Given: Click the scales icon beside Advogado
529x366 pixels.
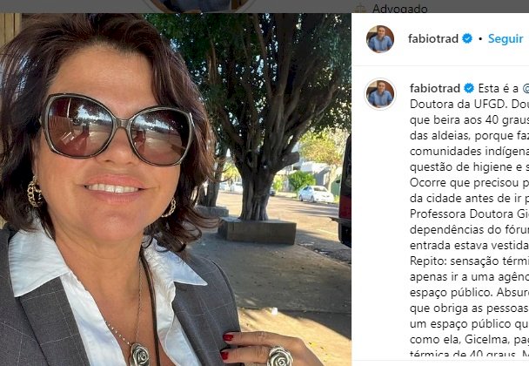Looking at the screenshot, I should (360, 9).
